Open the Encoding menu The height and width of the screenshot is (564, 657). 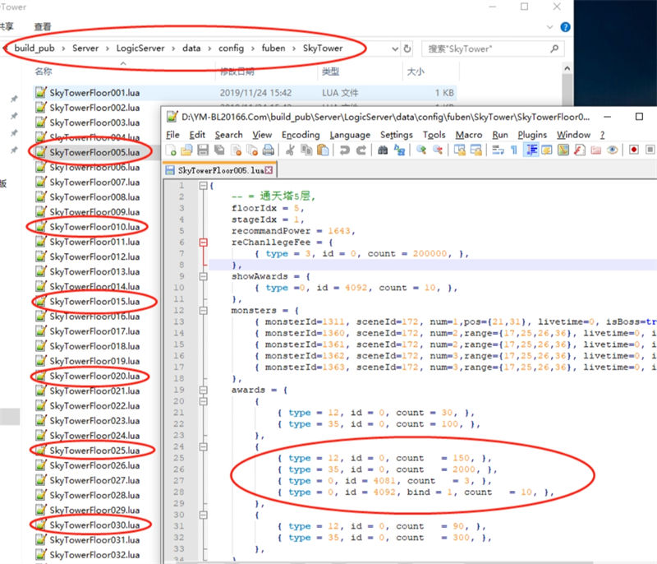[x=300, y=135]
